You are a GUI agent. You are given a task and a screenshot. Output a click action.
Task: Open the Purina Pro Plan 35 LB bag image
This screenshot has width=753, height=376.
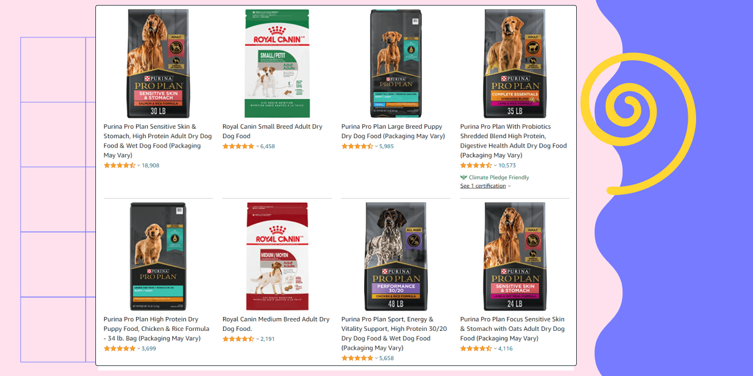515,64
